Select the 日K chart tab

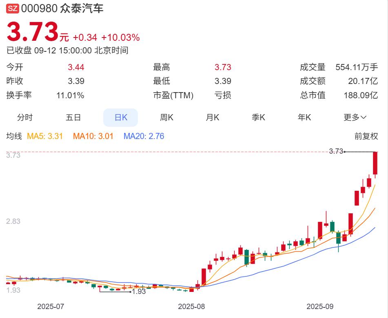pyautogui.click(x=120, y=118)
